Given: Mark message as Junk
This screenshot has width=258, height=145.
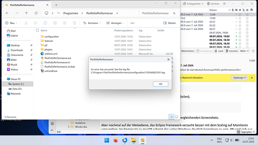Looking at the screenshot, I should point(219,51).
